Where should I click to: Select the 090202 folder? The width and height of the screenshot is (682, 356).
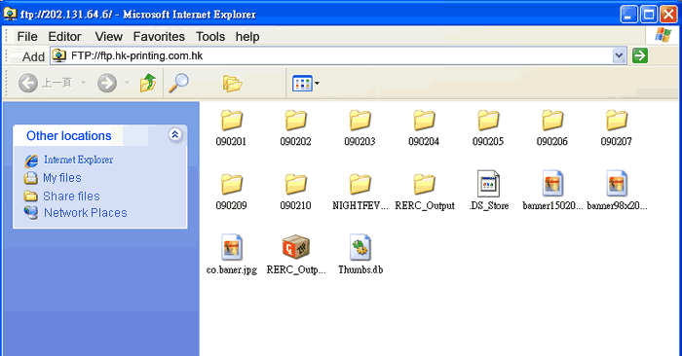[x=295, y=128]
